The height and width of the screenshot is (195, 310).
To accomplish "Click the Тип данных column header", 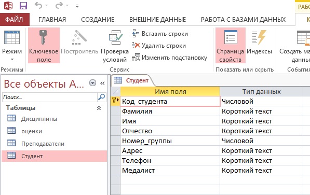I will (261, 91).
